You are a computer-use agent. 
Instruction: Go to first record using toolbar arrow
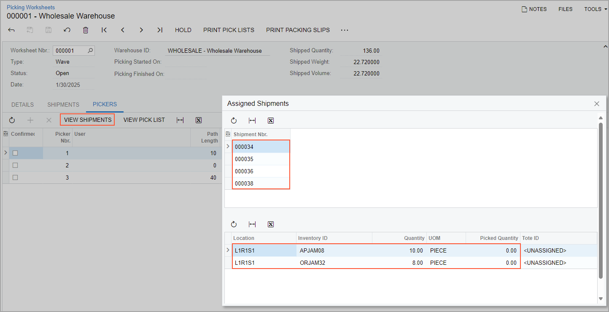[104, 30]
